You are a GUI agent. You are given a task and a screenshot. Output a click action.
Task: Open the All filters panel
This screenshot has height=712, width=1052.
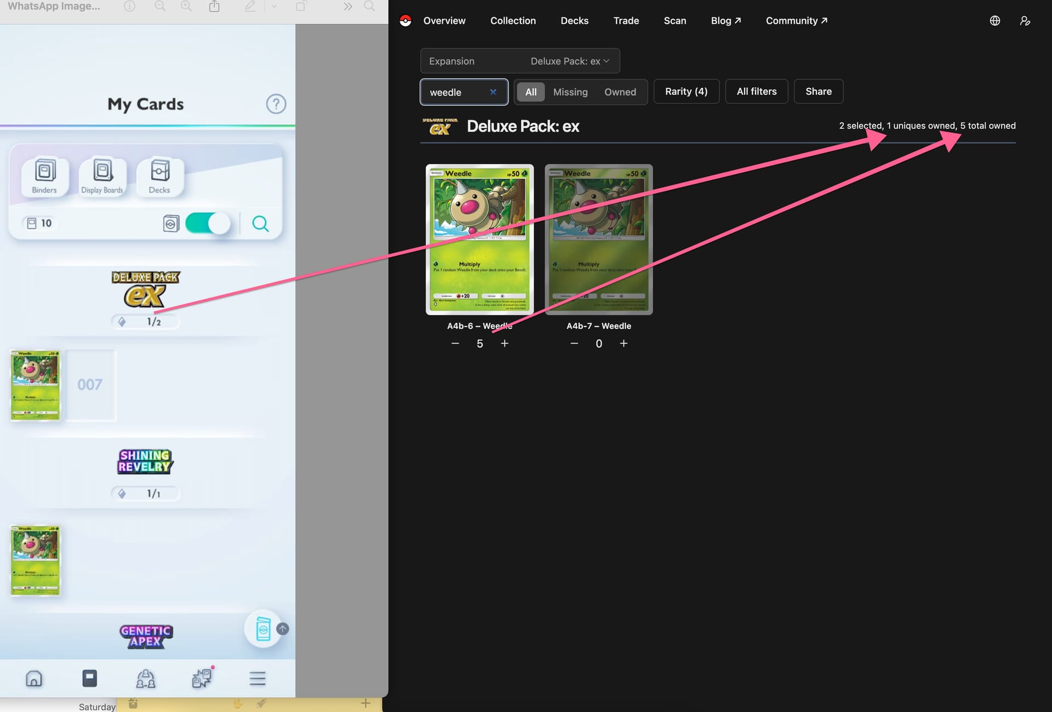(x=756, y=92)
